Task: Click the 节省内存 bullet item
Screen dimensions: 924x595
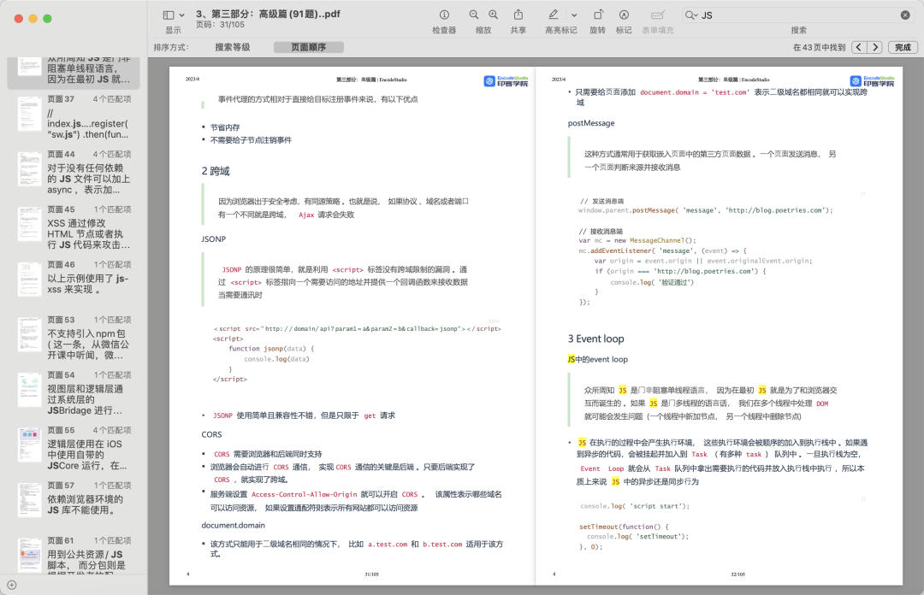Action: tap(225, 127)
